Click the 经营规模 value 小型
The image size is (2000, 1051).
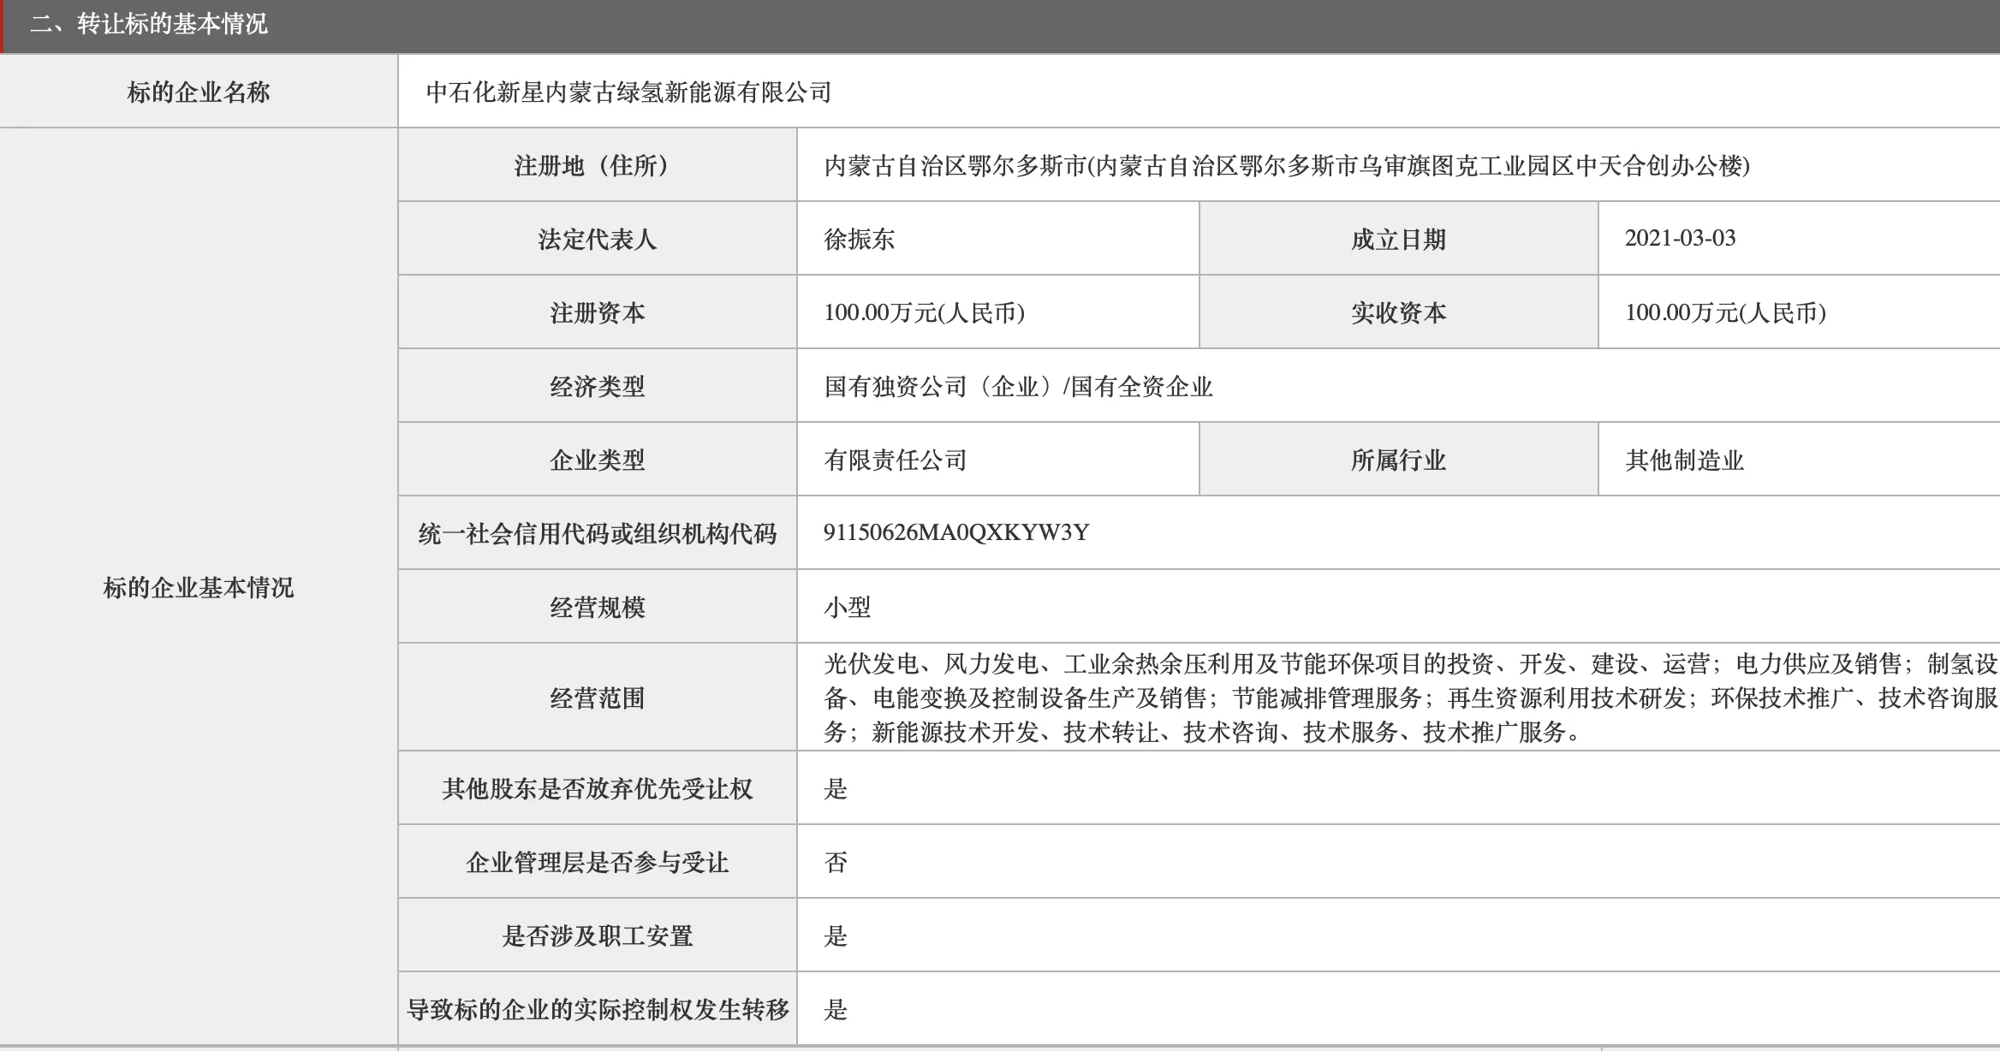click(847, 608)
